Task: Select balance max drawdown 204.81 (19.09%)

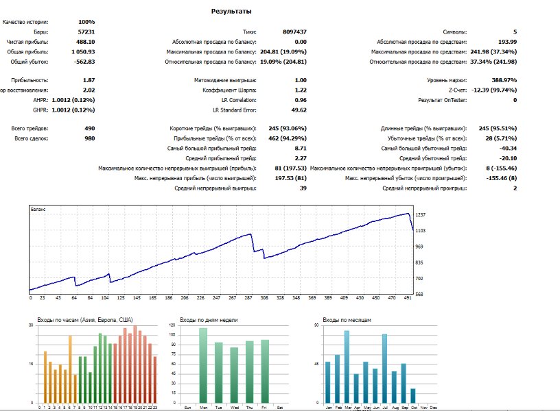Action: click(283, 51)
